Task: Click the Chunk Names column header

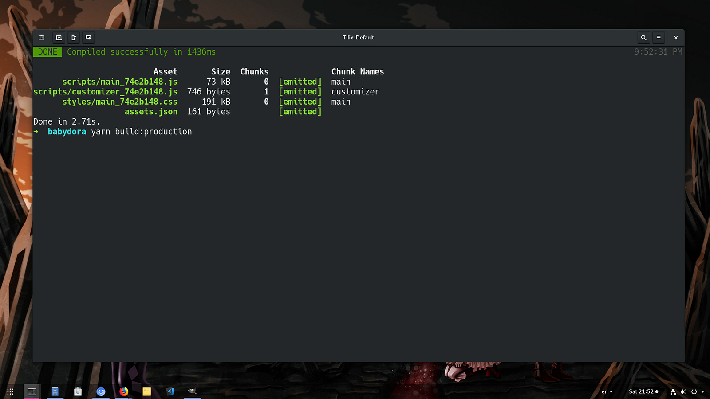Action: (x=358, y=72)
